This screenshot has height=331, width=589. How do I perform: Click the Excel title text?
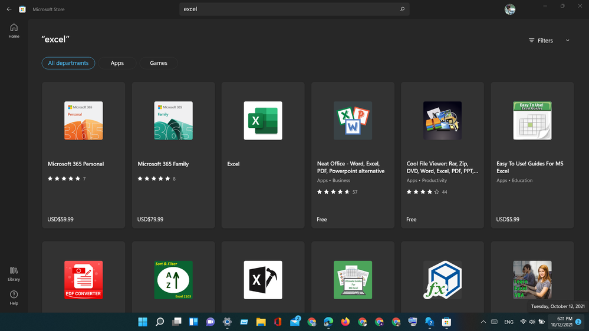pos(233,164)
